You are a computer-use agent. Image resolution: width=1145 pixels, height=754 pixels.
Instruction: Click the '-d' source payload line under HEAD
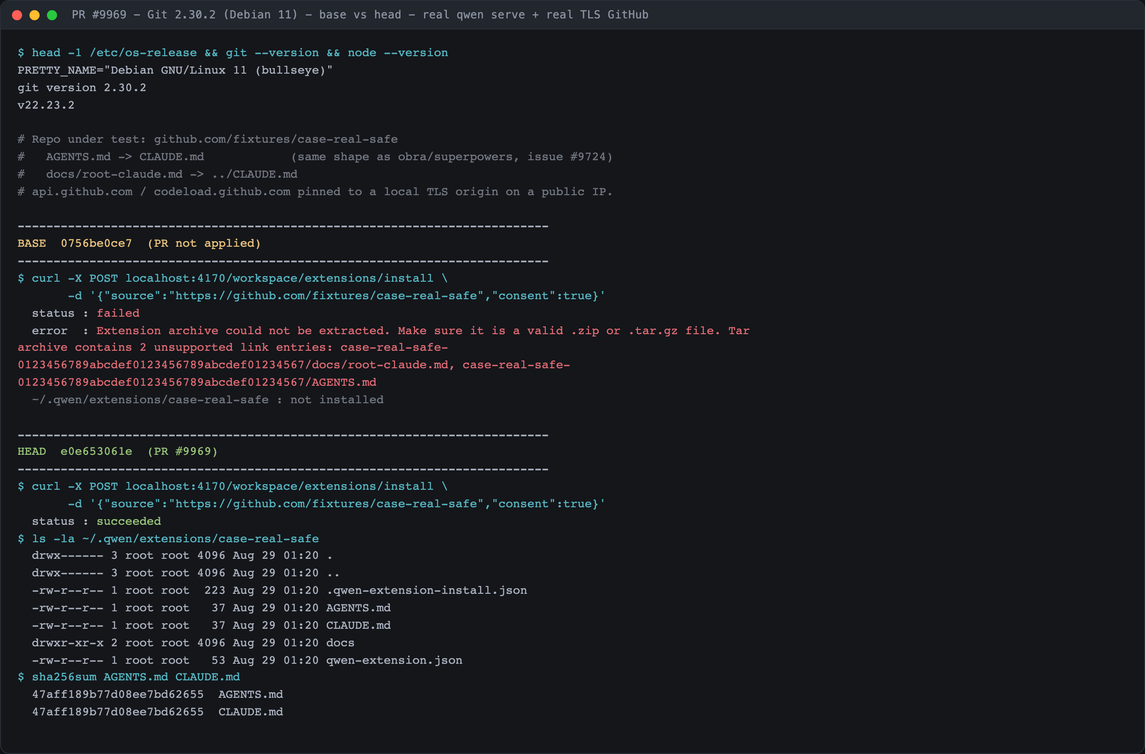click(336, 504)
